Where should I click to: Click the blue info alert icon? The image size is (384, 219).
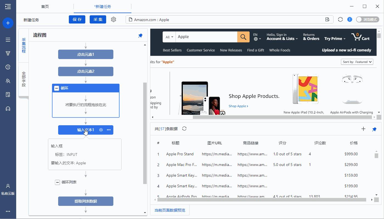pyautogui.click(x=350, y=19)
